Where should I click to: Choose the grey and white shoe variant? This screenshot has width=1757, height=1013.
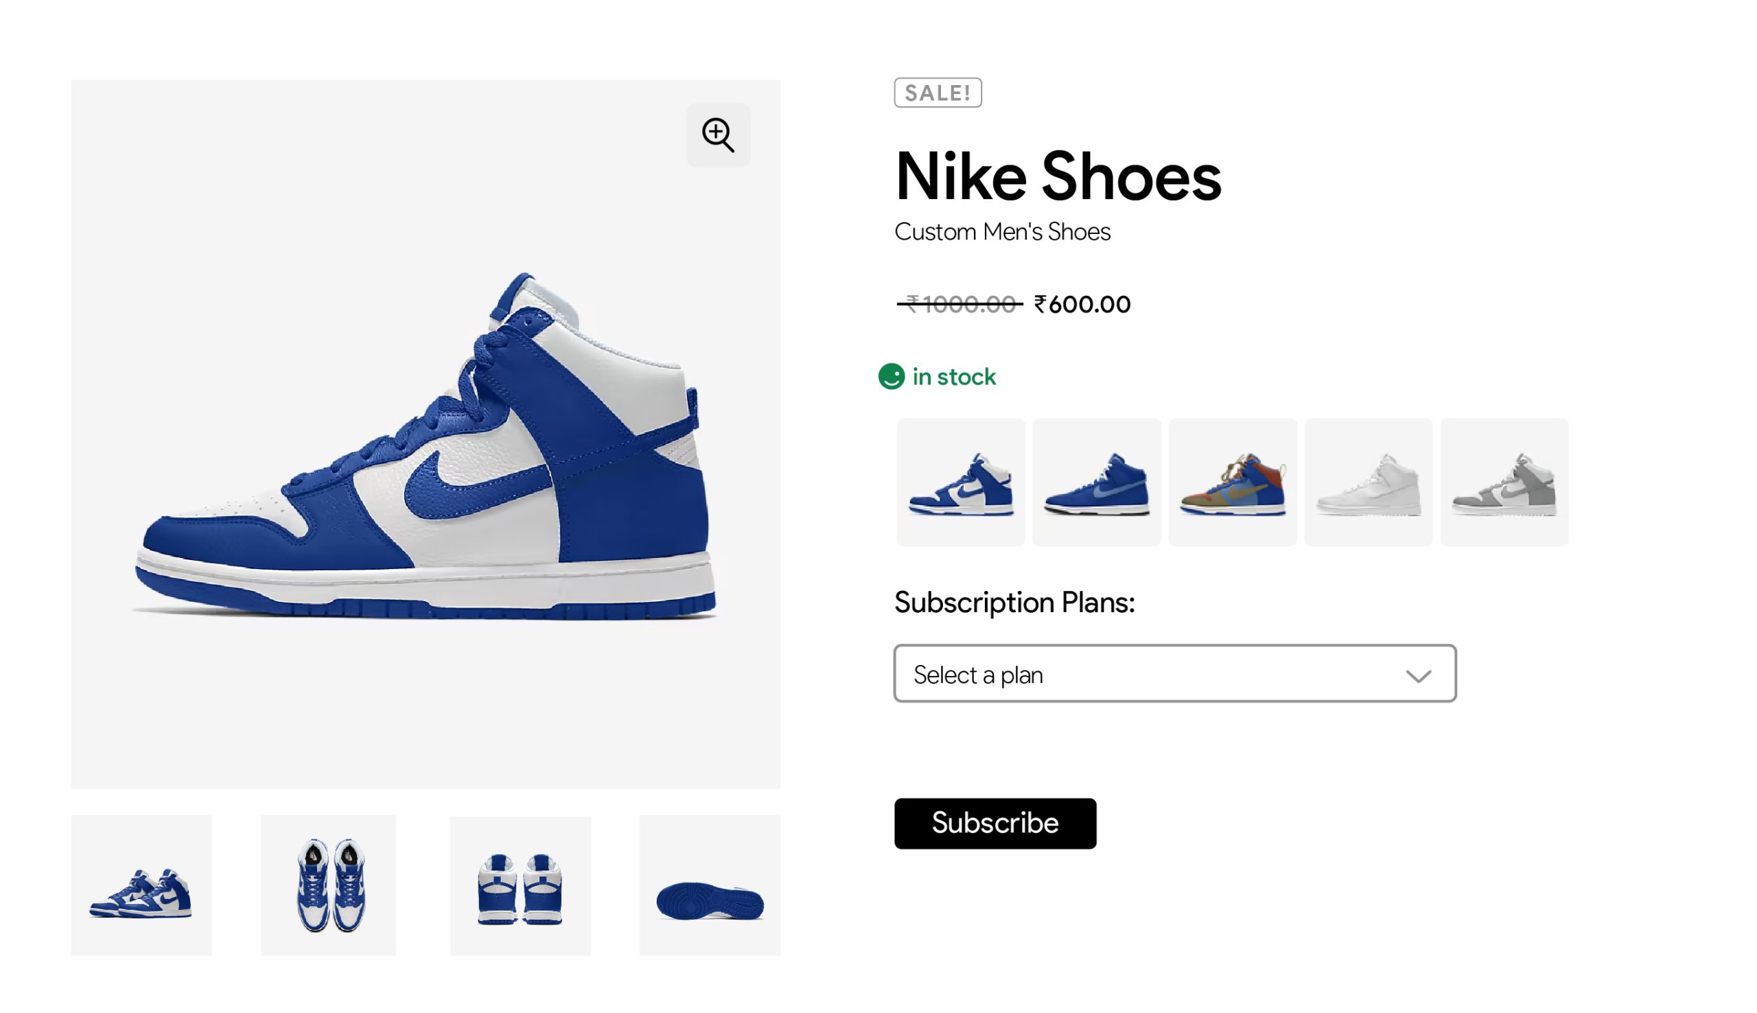pyautogui.click(x=1504, y=482)
